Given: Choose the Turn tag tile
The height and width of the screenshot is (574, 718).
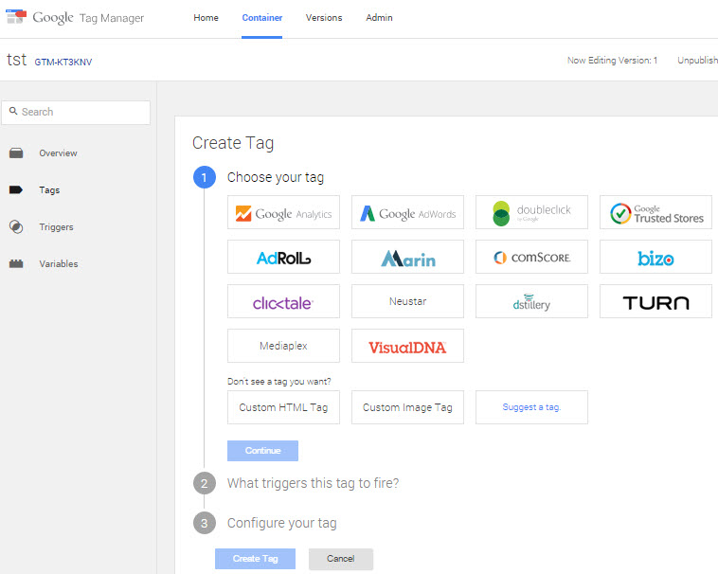Looking at the screenshot, I should click(x=655, y=301).
